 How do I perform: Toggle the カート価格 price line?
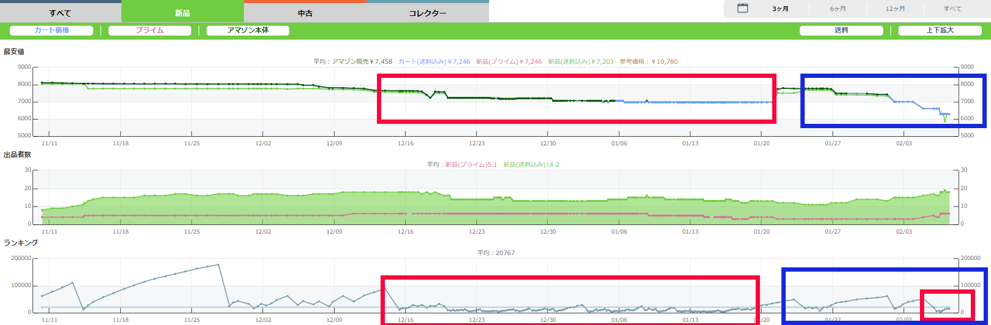tap(51, 30)
